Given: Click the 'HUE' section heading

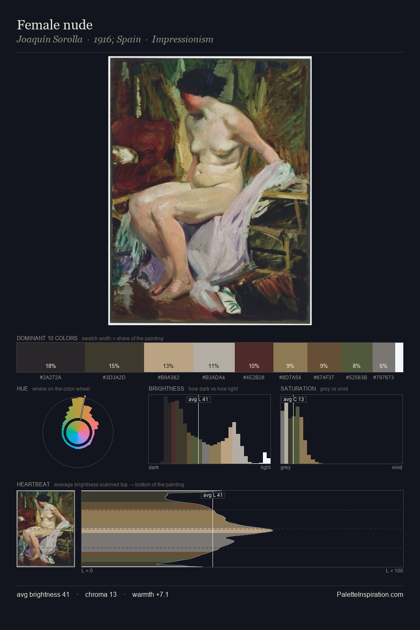Looking at the screenshot, I should (22, 388).
